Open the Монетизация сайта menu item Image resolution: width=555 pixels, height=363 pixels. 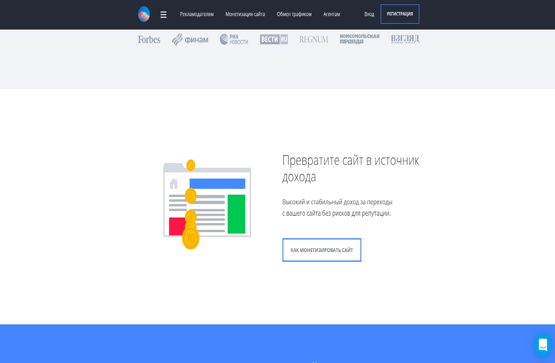point(245,14)
